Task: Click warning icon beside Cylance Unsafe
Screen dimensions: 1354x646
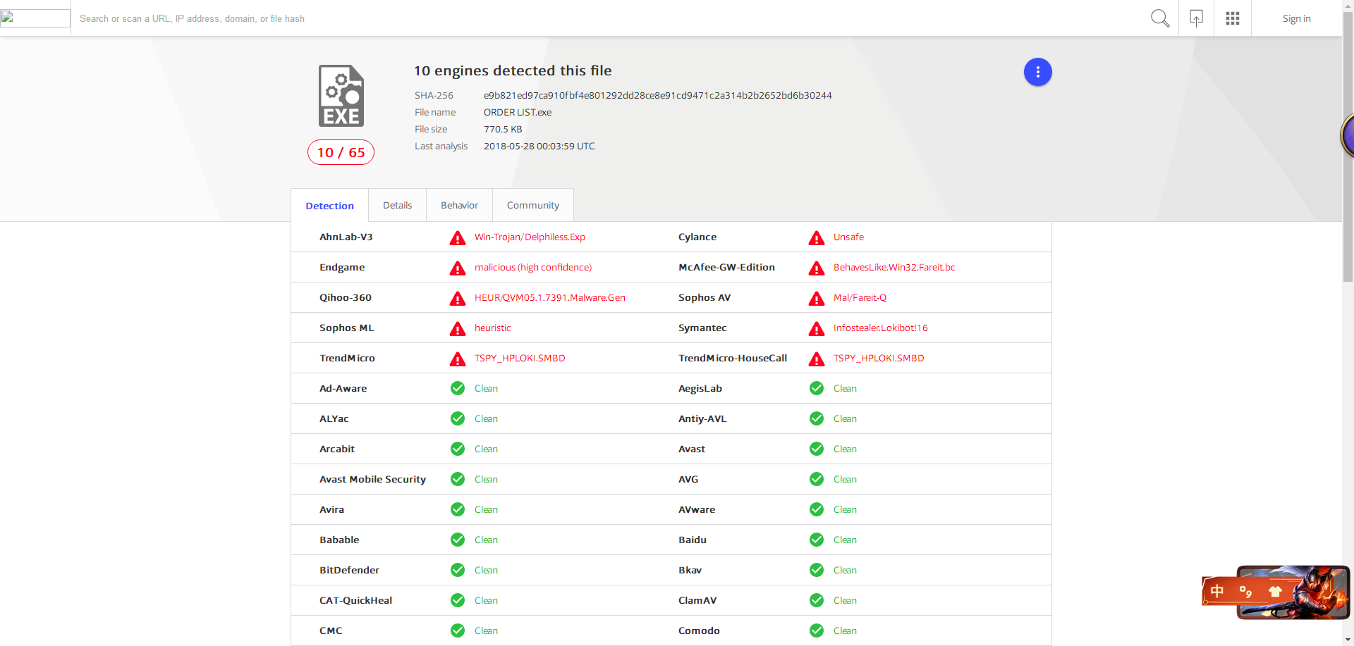Action: pyautogui.click(x=817, y=237)
